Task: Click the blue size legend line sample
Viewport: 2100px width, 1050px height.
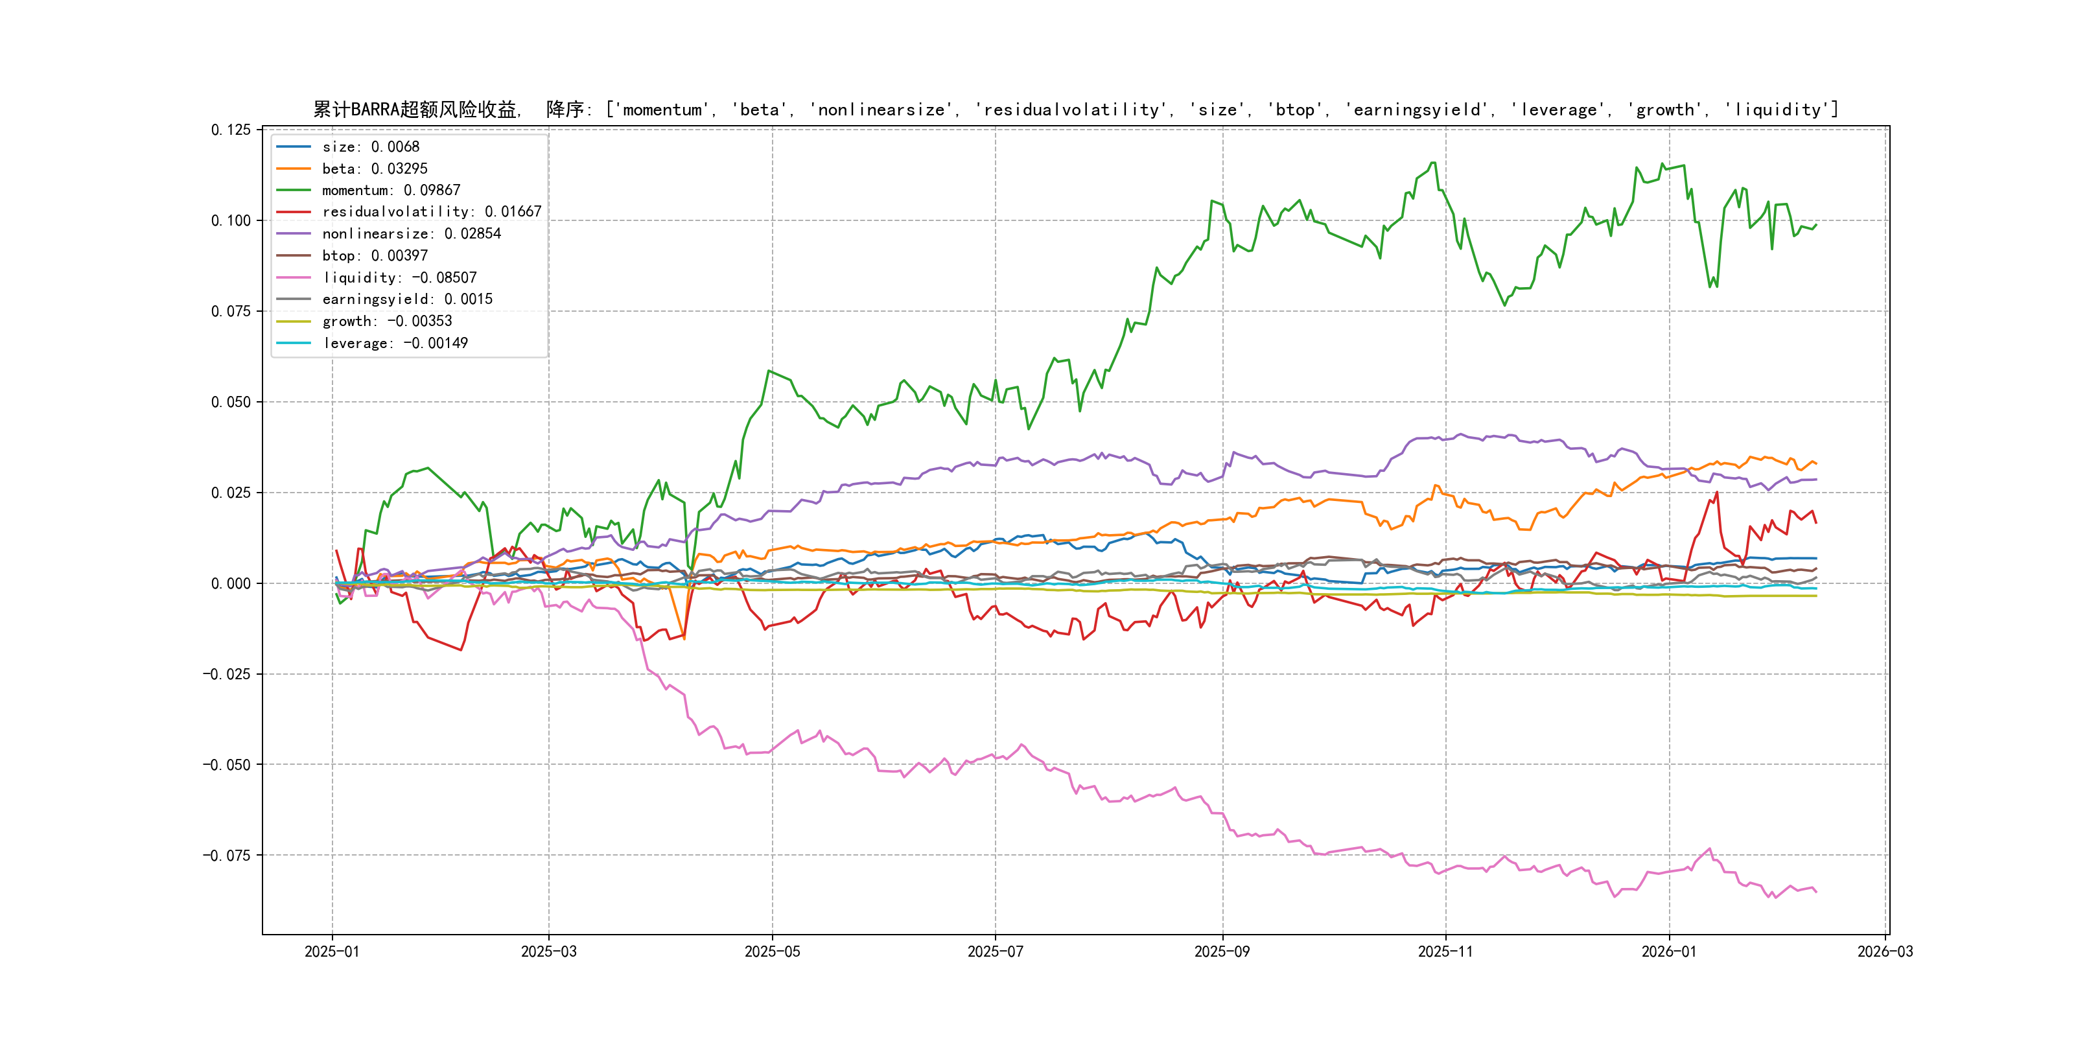Action: tap(294, 146)
